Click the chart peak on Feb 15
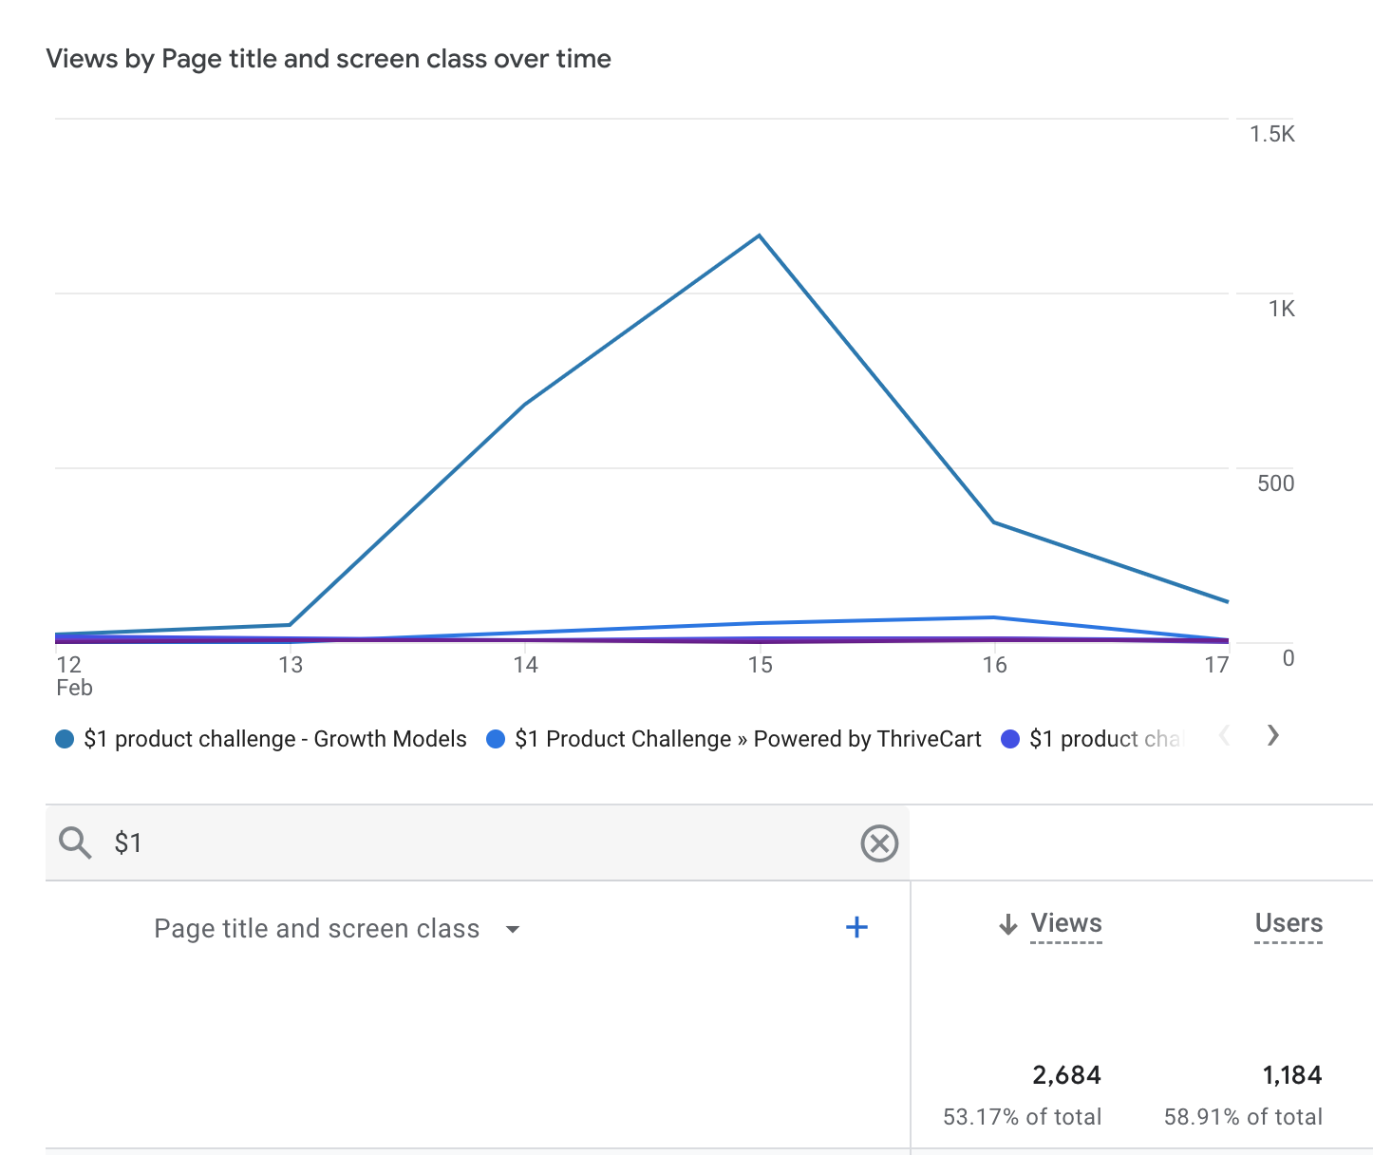Viewport: 1373px width, 1155px height. pyautogui.click(x=760, y=236)
